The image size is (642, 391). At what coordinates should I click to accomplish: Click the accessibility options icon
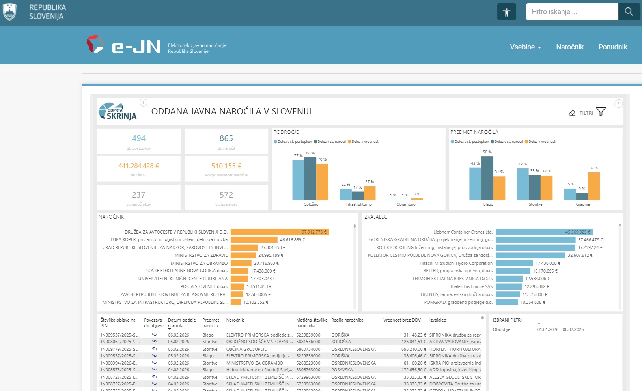tap(506, 12)
